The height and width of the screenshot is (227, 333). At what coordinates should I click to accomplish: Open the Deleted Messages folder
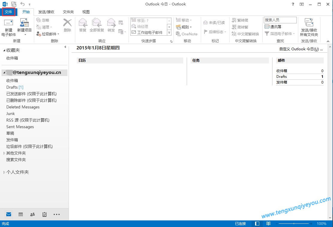click(23, 107)
